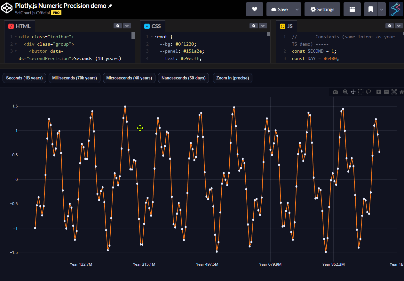Image resolution: width=404 pixels, height=281 pixels.
Task: Choose the Lasso Select tool
Action: point(368,92)
